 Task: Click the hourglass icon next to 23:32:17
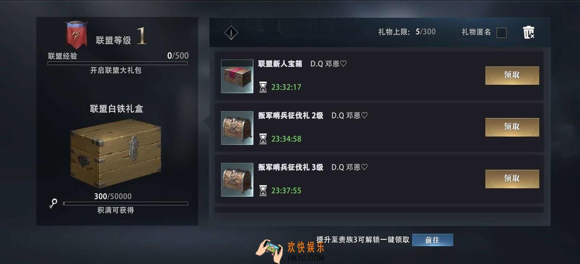(263, 87)
